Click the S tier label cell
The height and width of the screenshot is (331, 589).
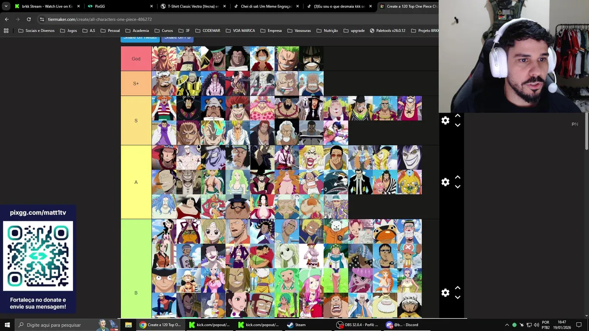tap(136, 120)
